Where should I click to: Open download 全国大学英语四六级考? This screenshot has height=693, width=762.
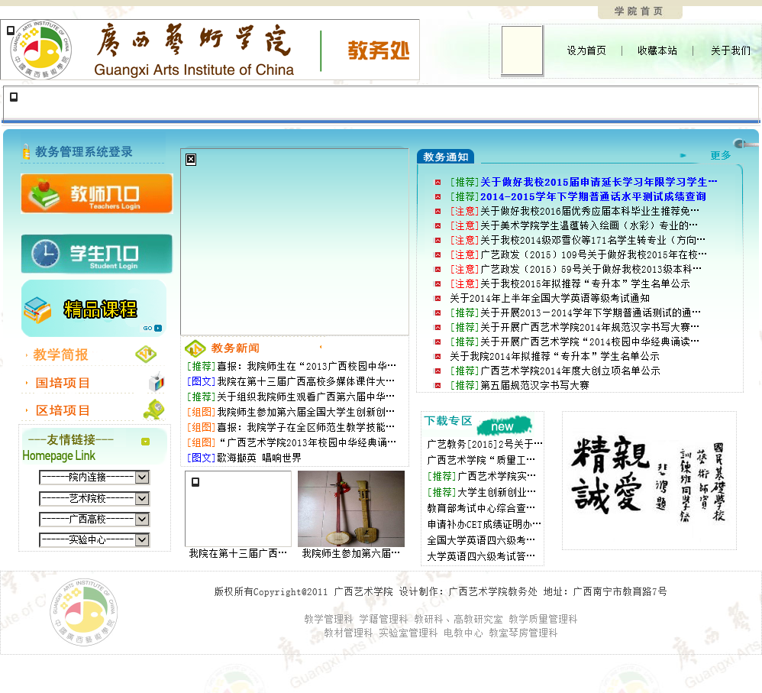coord(480,540)
